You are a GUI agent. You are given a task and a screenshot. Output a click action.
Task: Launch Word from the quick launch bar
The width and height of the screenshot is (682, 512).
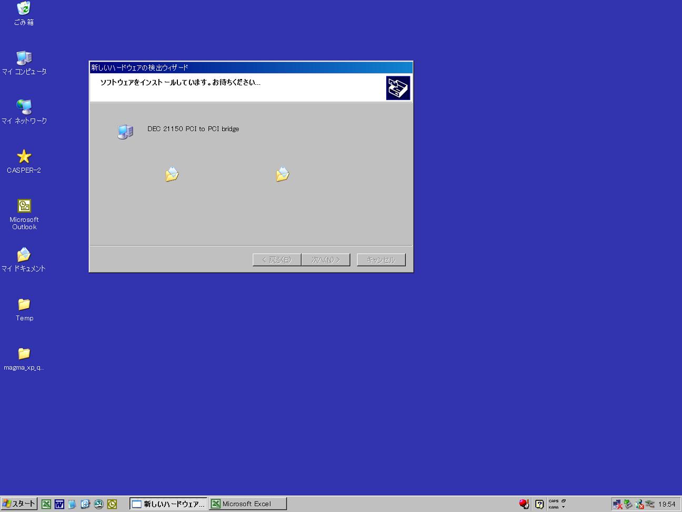pos(59,504)
